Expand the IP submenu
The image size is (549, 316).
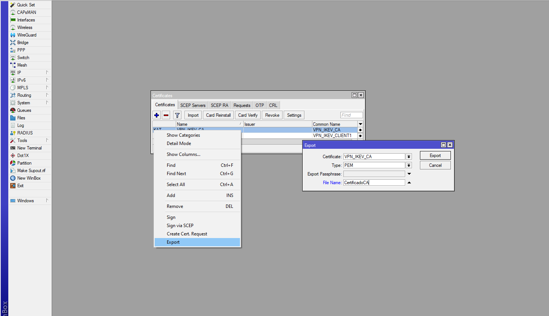coord(47,72)
